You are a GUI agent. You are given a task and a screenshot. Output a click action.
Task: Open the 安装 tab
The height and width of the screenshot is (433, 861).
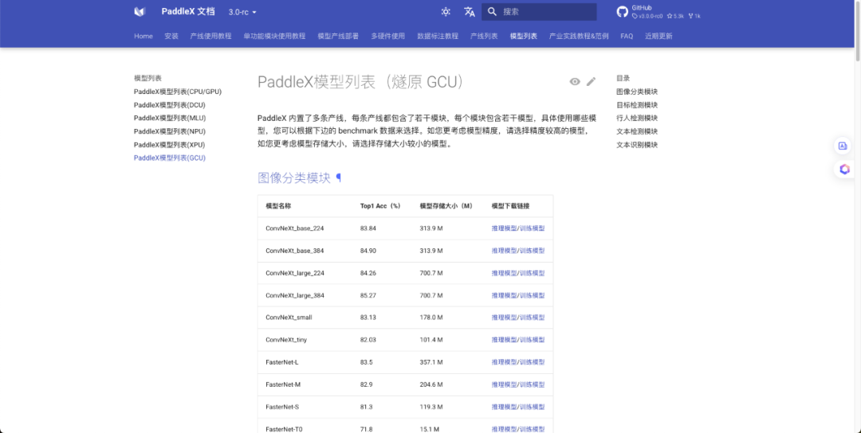[x=171, y=36]
